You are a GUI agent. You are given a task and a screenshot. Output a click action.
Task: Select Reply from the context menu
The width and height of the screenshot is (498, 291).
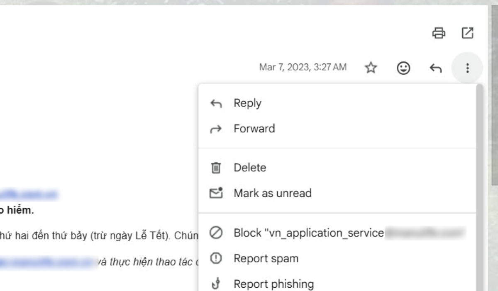247,103
